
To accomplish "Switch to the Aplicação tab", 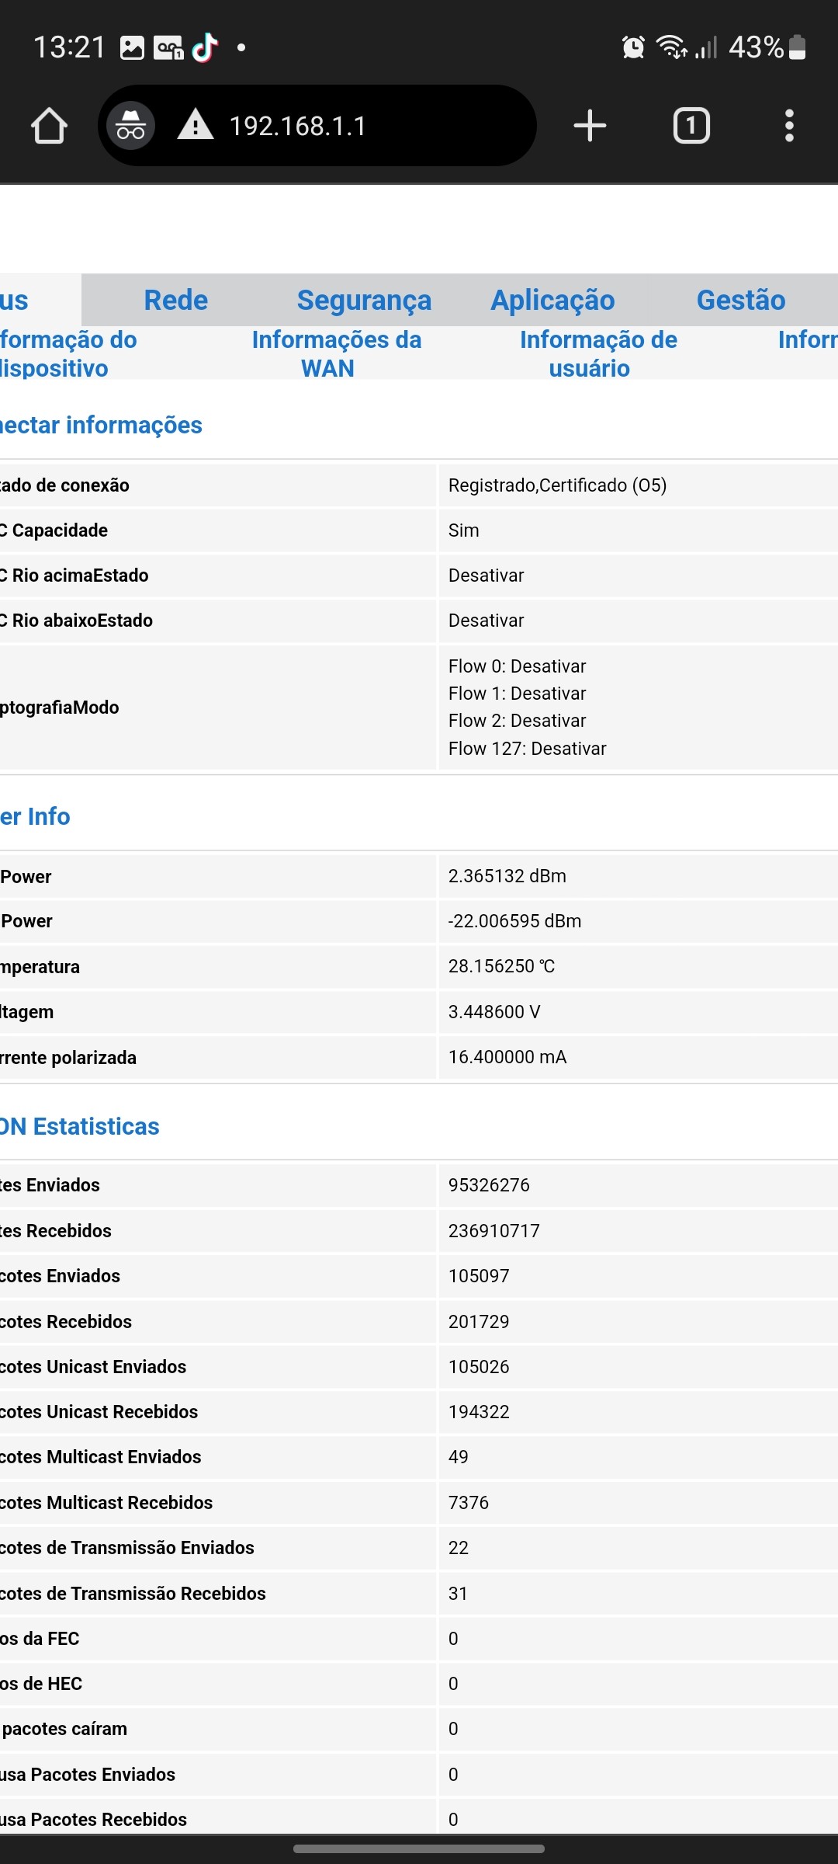I will point(552,300).
